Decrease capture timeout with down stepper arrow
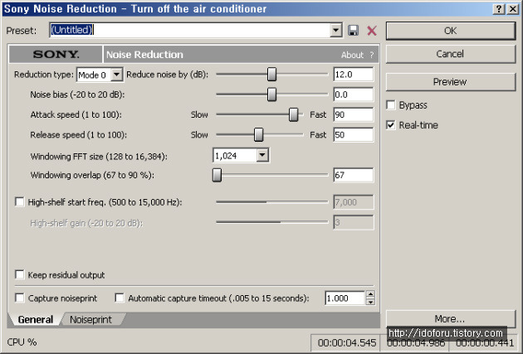 370,302
